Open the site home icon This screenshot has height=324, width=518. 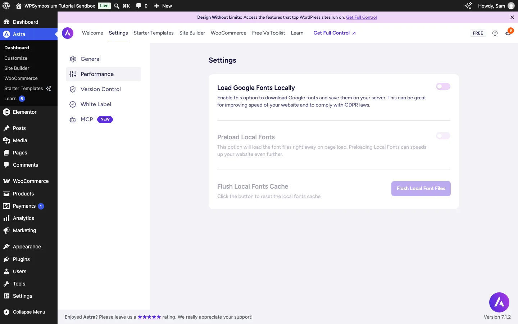[19, 6]
